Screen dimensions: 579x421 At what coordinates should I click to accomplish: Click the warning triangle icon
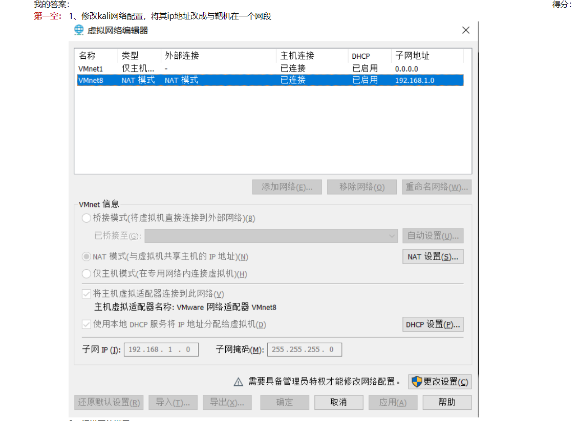click(239, 382)
